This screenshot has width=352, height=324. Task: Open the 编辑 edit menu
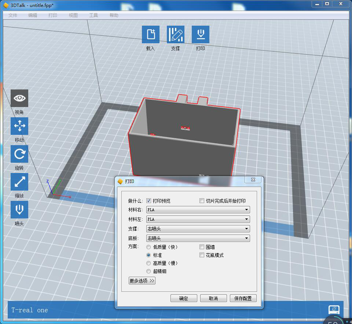(x=33, y=15)
